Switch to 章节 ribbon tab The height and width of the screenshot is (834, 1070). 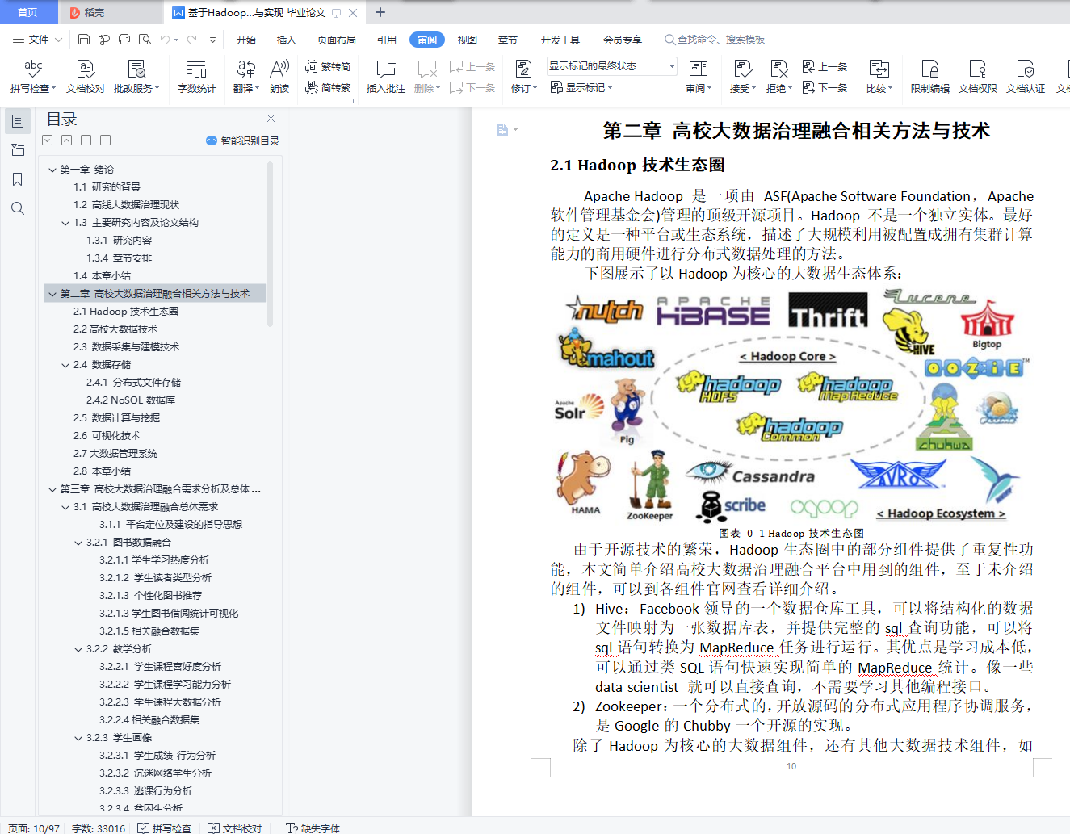tap(508, 40)
